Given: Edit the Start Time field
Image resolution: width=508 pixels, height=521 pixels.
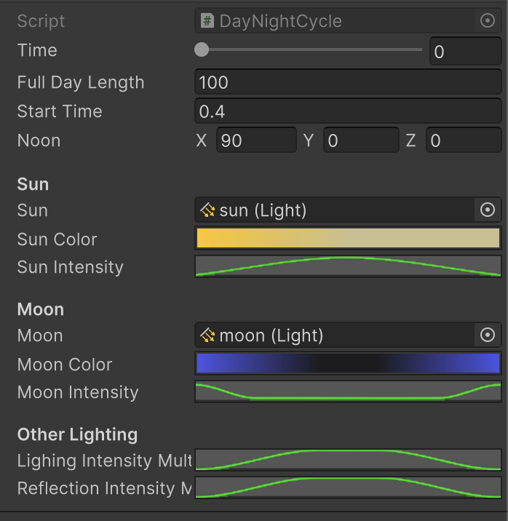Looking at the screenshot, I should point(348,111).
